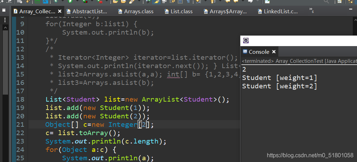The image size is (357, 162).
Task: Launch Coverage run icon in toolbar
Action: 85,2
